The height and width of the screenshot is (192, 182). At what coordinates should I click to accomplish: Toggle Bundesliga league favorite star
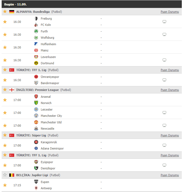pos(5,11)
